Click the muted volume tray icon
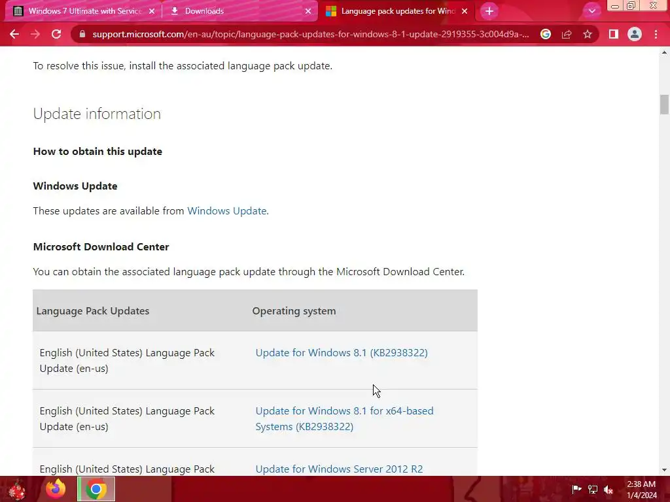The width and height of the screenshot is (670, 502). click(608, 489)
